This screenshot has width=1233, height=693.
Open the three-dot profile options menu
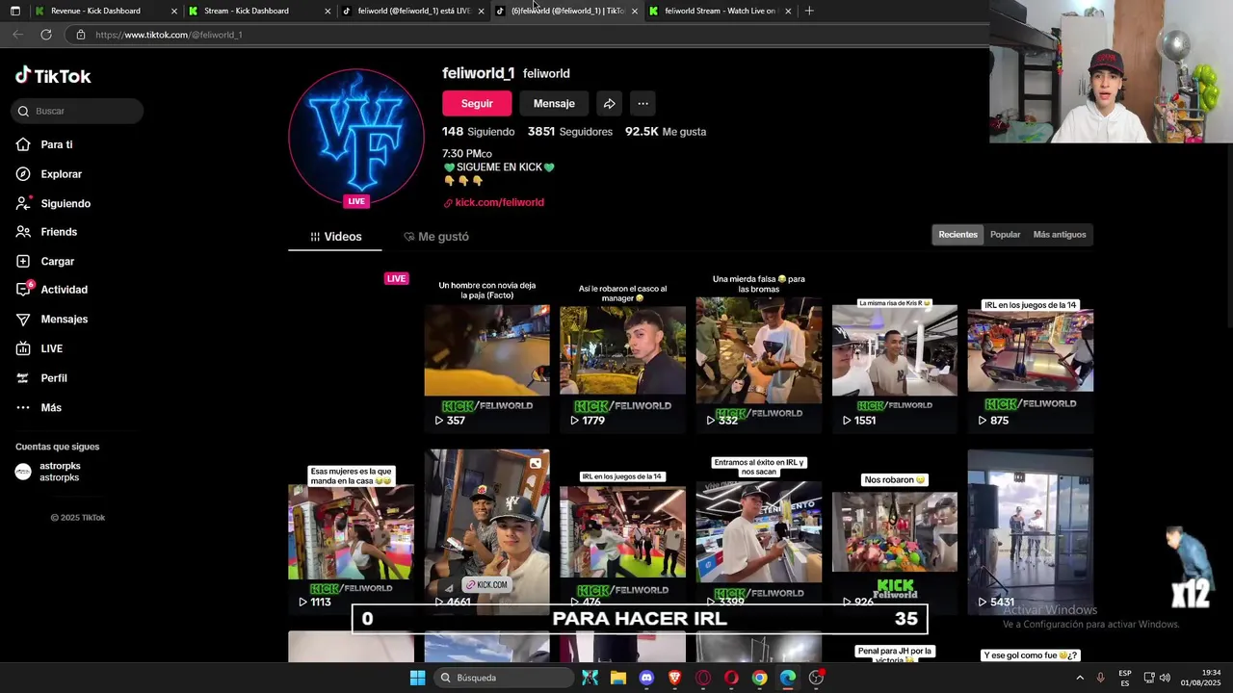pyautogui.click(x=643, y=103)
